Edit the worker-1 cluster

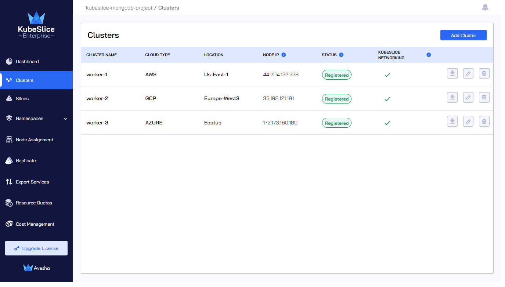[x=468, y=73]
